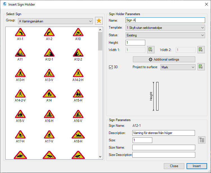The width and height of the screenshot is (211, 173).
Task: Click the Name input field
Action: point(165,20)
